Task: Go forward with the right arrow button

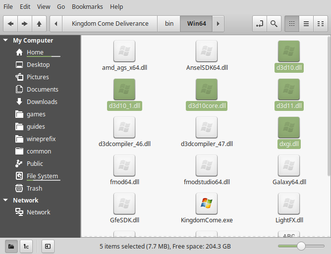Action: coord(25,24)
